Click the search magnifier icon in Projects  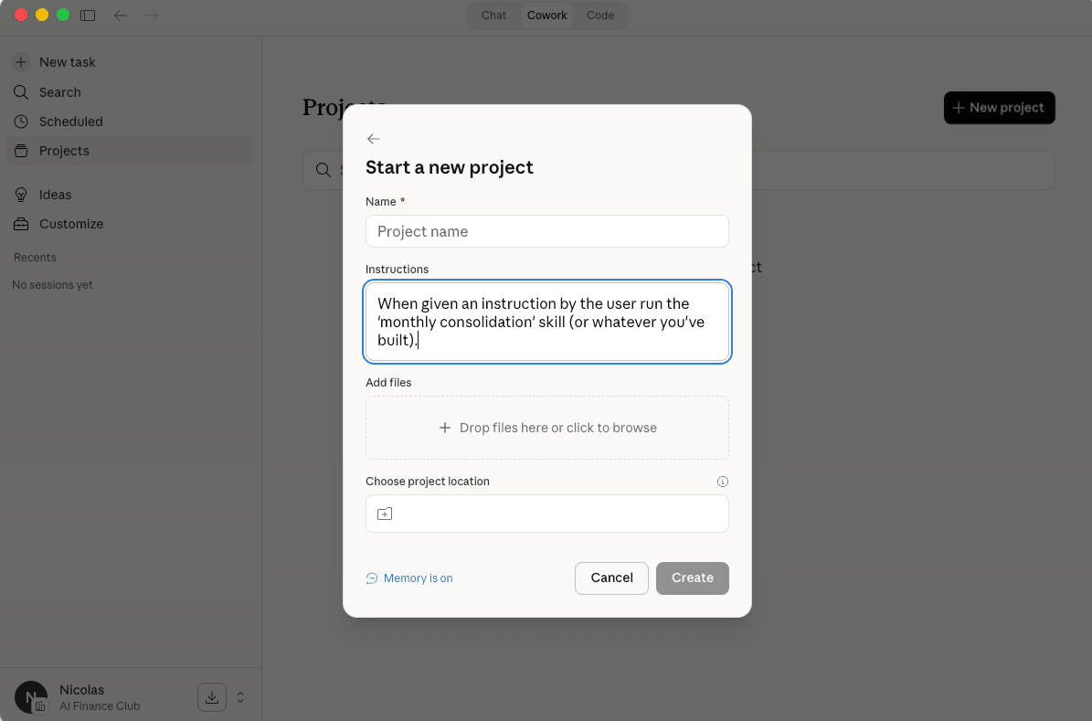click(323, 170)
